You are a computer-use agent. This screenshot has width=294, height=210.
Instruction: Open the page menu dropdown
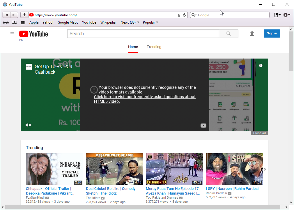[277, 15]
